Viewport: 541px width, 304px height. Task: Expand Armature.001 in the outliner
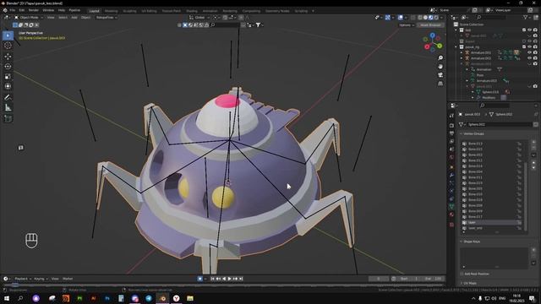pyautogui.click(x=462, y=52)
